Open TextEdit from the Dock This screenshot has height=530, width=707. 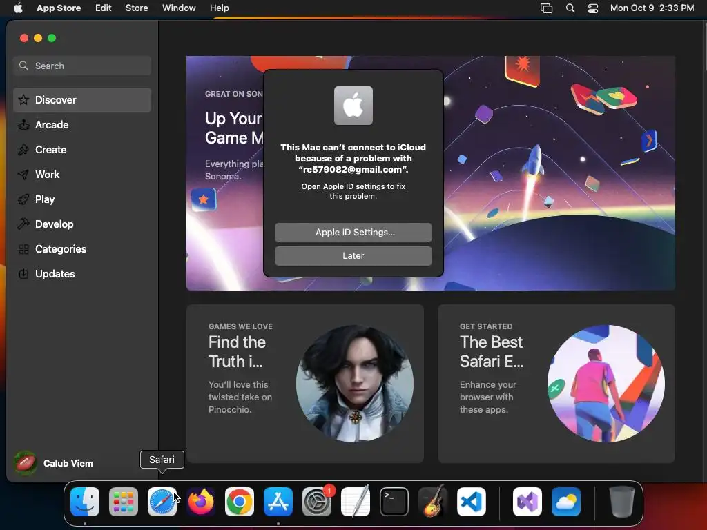point(356,502)
